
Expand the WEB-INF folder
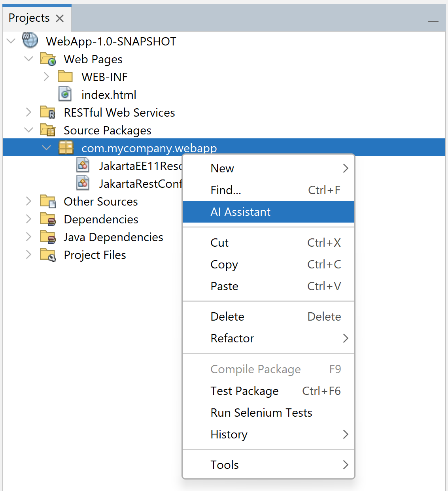coord(46,76)
